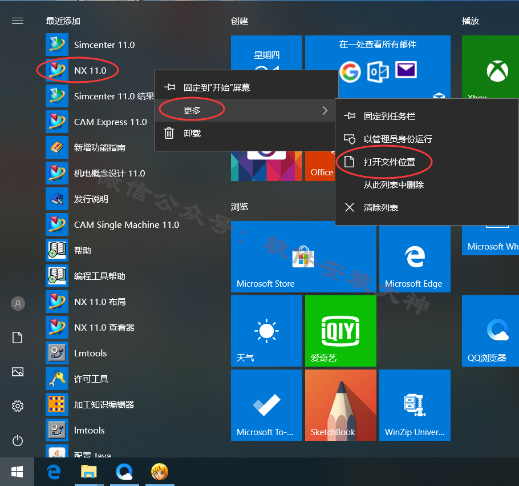Expand the 更多 submenu arrow
Image resolution: width=519 pixels, height=486 pixels.
(x=325, y=110)
